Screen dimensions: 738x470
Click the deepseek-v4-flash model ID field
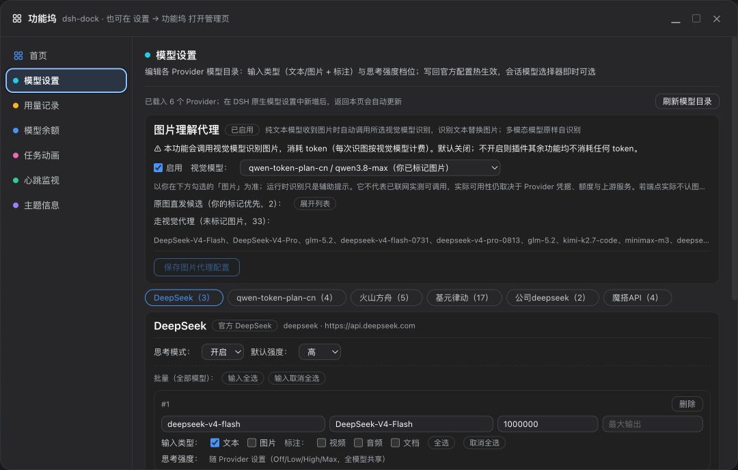[x=243, y=424]
